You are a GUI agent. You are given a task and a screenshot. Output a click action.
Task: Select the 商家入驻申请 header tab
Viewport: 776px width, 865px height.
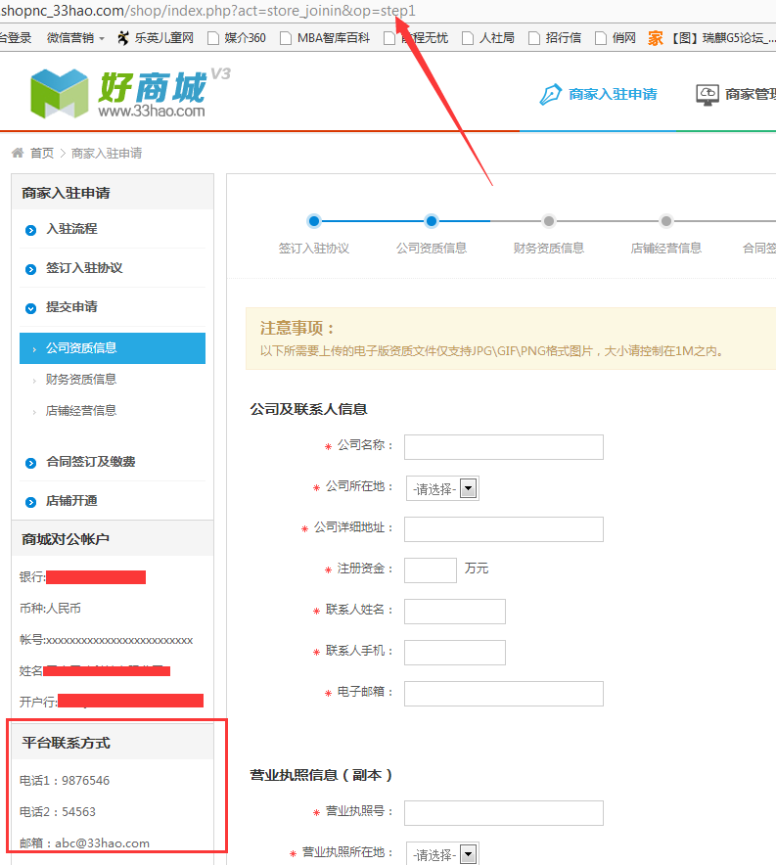(x=599, y=94)
